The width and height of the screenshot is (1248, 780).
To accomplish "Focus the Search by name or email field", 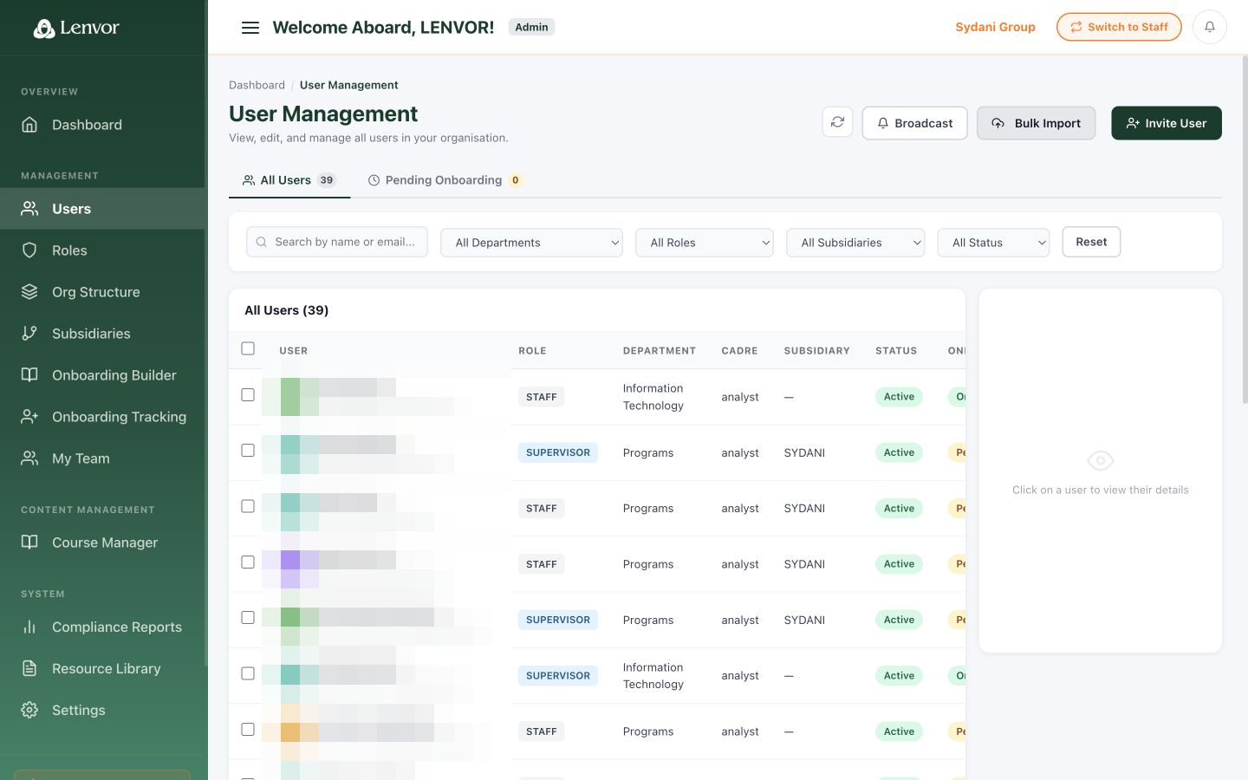I will [x=337, y=242].
